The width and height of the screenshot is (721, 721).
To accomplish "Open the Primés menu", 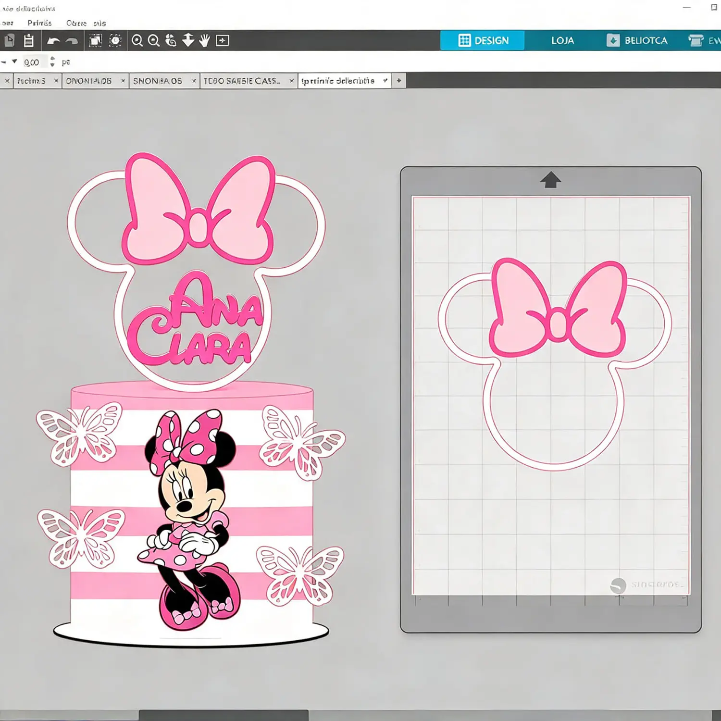I will pos(39,23).
